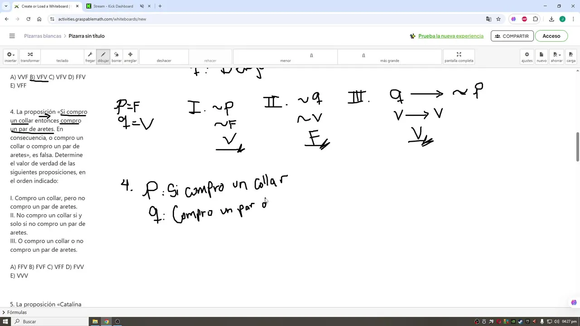Click the text '5. La proposición «Catalina'

pos(46,304)
